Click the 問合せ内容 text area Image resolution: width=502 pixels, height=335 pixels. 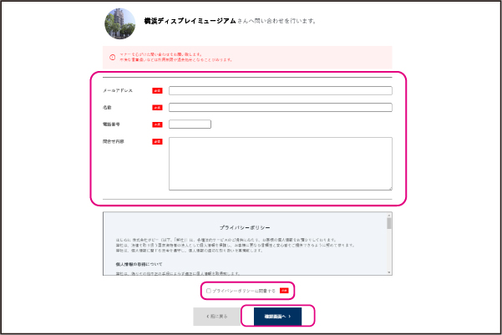coord(281,164)
